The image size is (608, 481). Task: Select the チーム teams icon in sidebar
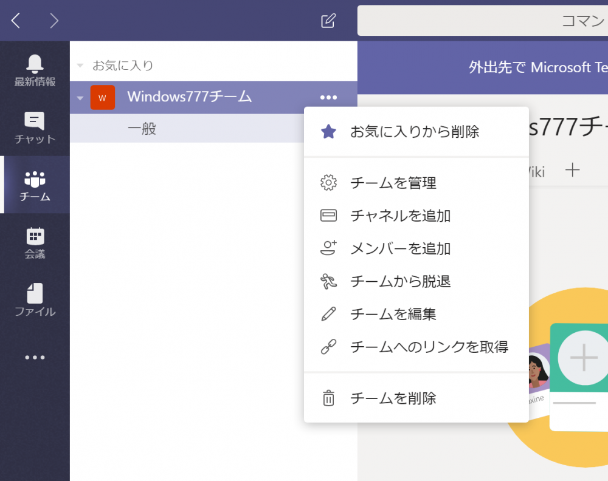[35, 180]
